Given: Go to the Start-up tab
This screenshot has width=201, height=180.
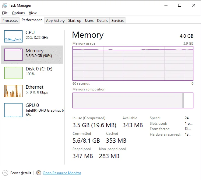Looking at the screenshot, I should [75, 21].
